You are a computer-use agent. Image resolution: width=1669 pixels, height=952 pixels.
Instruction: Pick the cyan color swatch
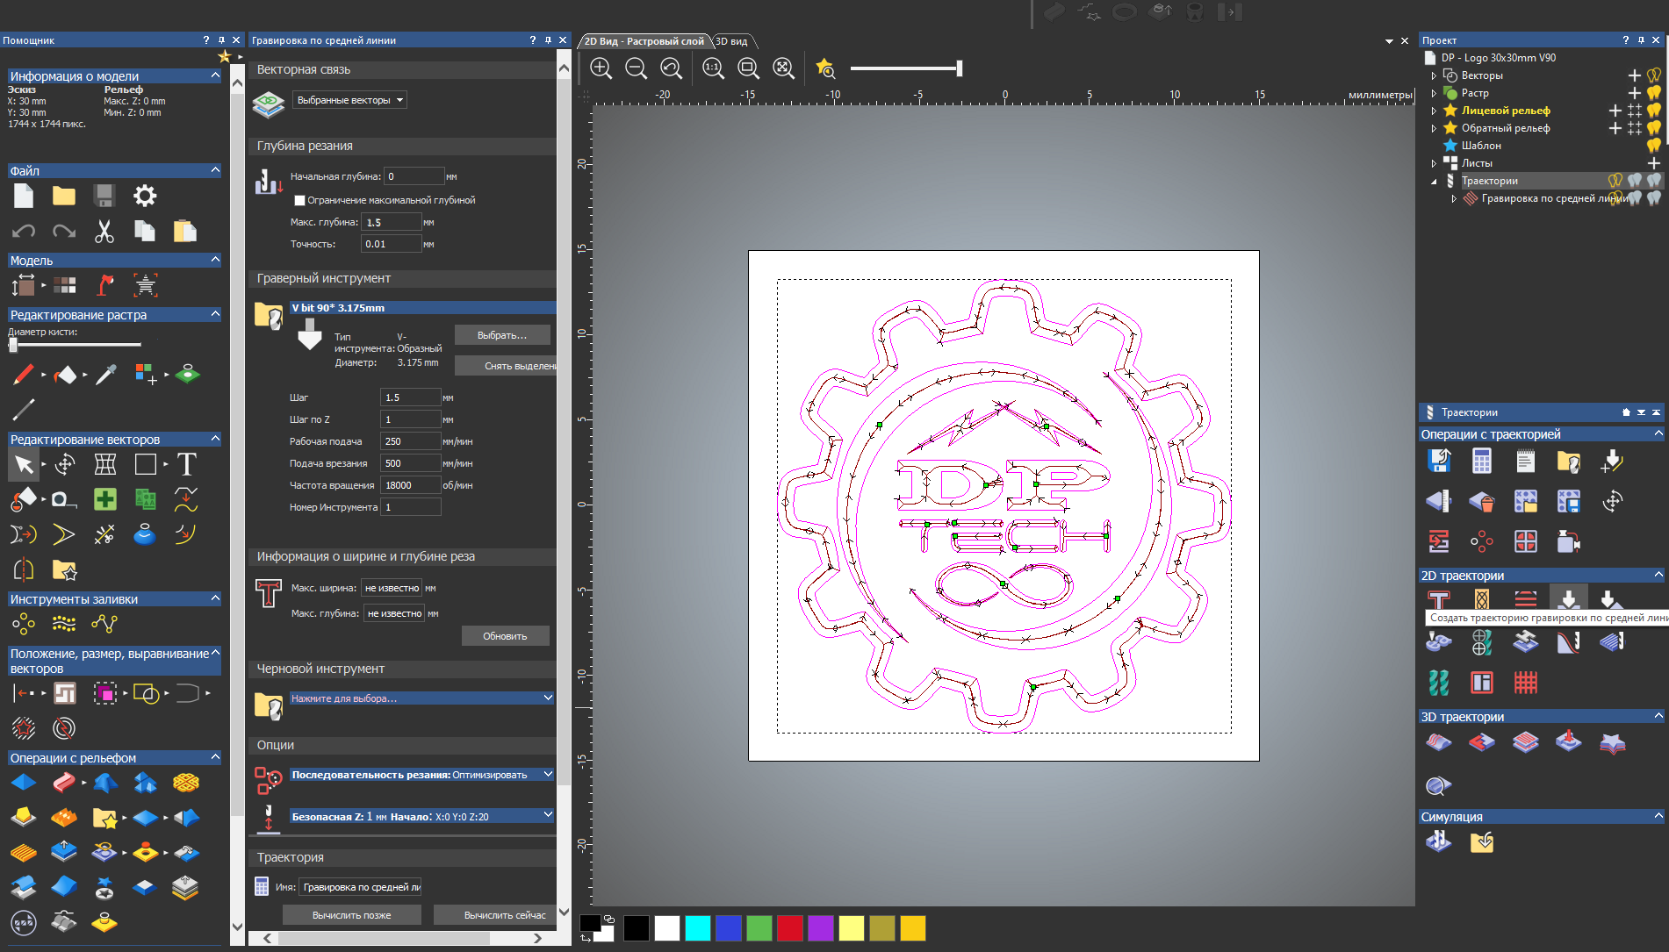(698, 928)
